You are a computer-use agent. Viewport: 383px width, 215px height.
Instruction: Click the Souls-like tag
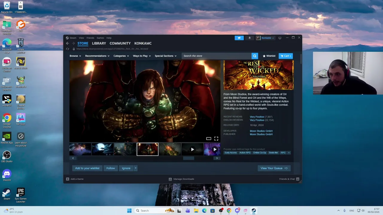[x=273, y=153]
